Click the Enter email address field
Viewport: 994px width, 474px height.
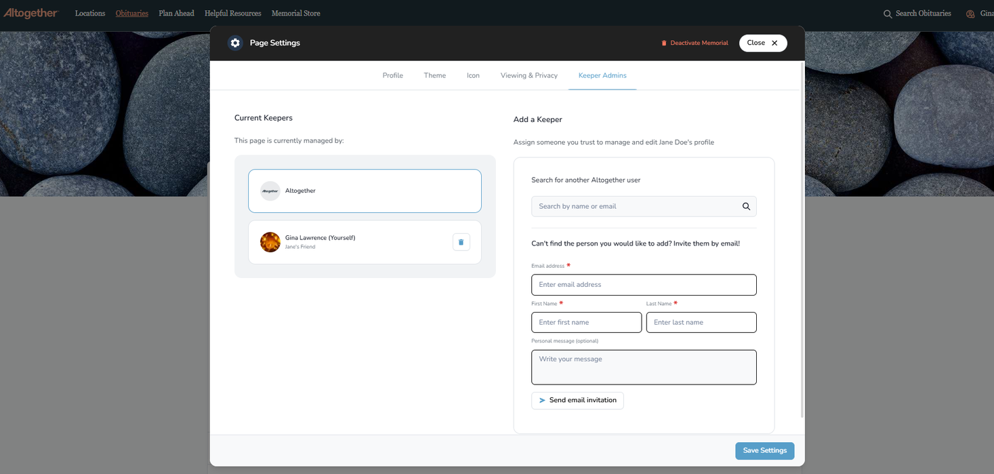point(643,285)
